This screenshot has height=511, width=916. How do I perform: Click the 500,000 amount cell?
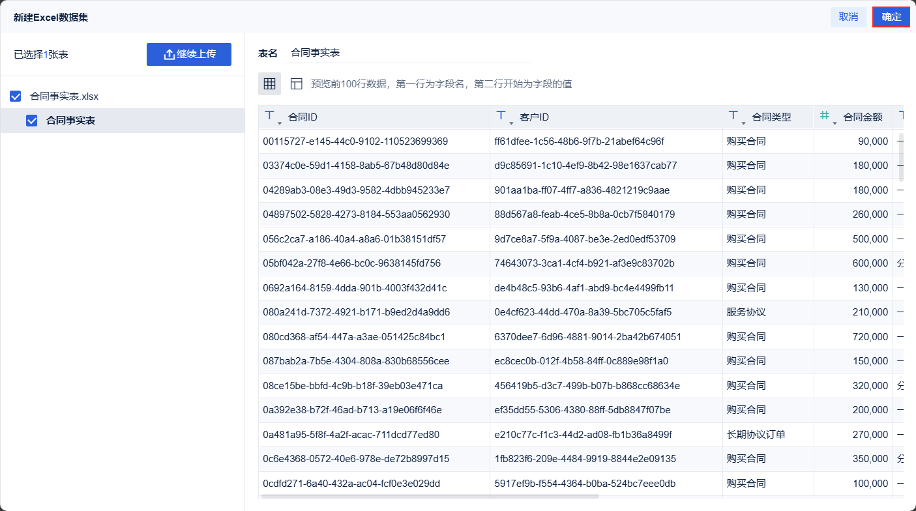[x=870, y=239]
